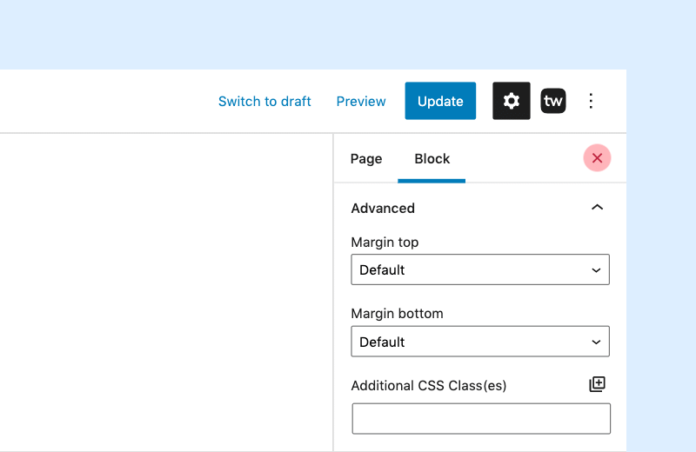Click the empty editor canvas area

pyautogui.click(x=166, y=292)
